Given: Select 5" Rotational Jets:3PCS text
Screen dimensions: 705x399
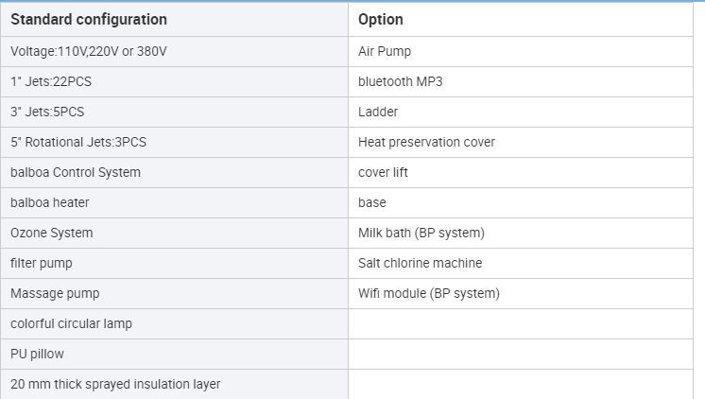Looking at the screenshot, I should 78,142.
